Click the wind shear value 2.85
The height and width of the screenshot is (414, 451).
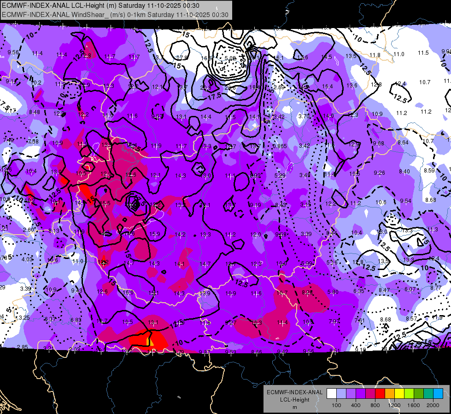coord(23,347)
